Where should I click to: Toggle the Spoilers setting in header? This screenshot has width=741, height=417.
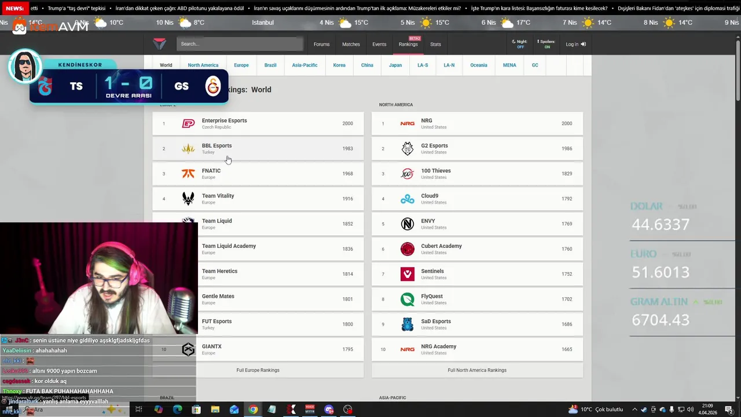coord(546,44)
